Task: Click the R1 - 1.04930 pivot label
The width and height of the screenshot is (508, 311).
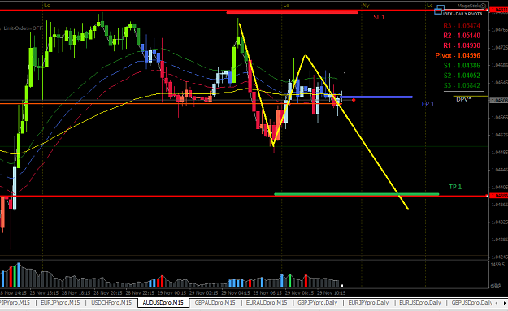Action: tap(462, 45)
